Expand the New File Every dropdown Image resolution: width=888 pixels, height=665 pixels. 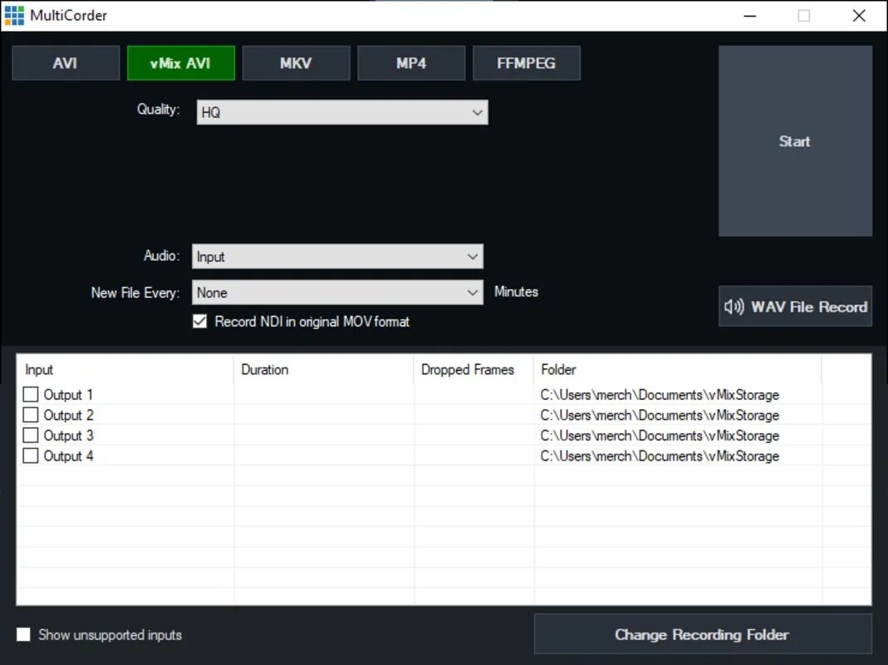pyautogui.click(x=337, y=293)
